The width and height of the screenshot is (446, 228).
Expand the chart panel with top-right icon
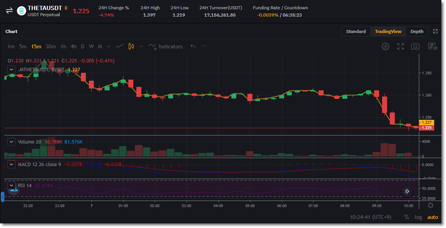point(435,31)
